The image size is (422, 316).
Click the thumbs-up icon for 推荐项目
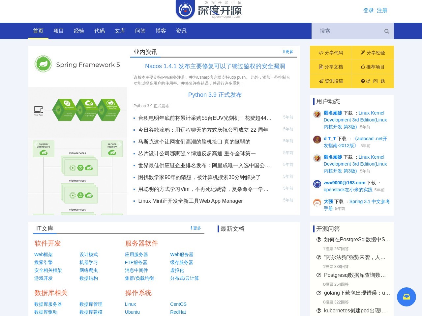pos(362,66)
